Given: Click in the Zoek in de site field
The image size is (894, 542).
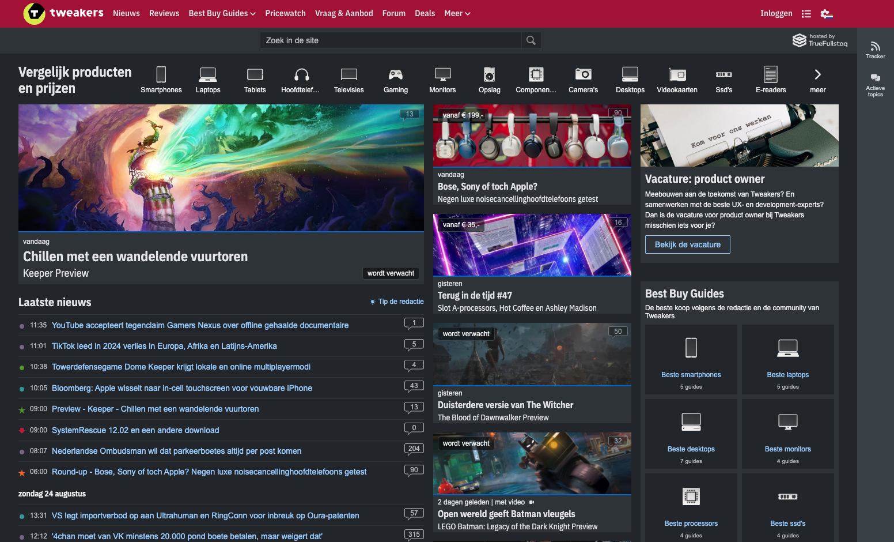Looking at the screenshot, I should coord(391,40).
